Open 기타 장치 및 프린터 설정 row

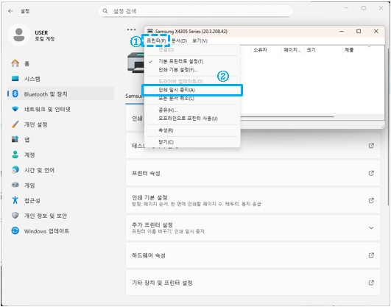tap(253, 283)
